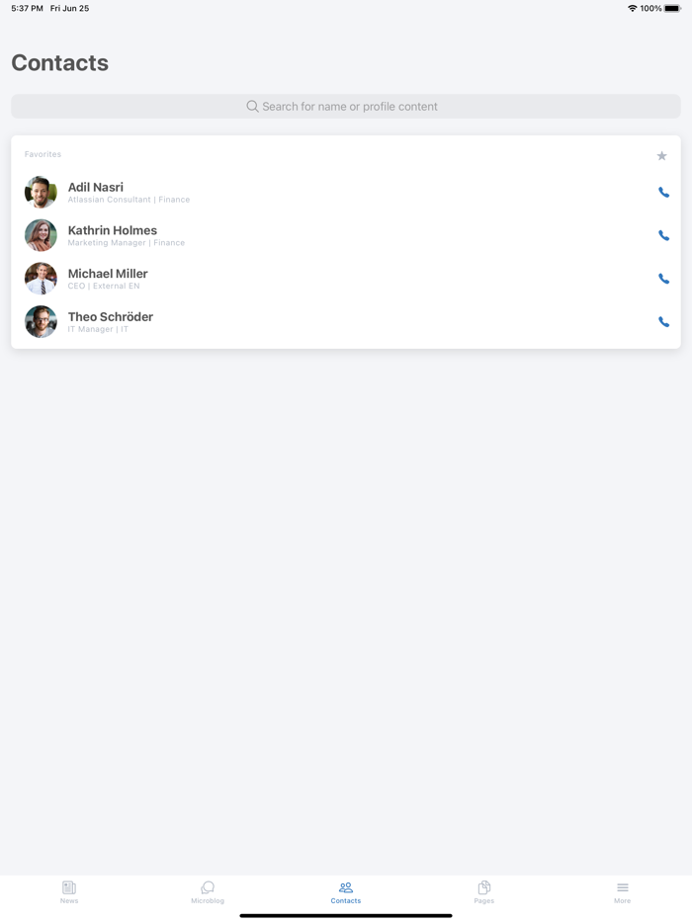Call Michael Miller via phone icon

[x=663, y=279]
